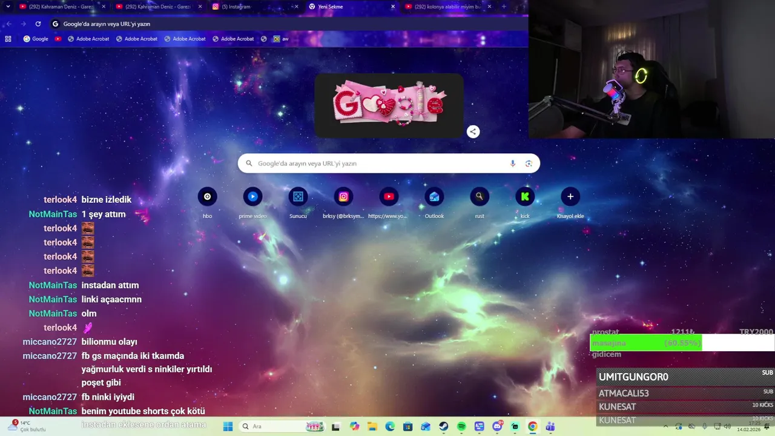775x436 pixels.
Task: Click the ATMACALI53 SUB alert entry
Action: pos(685,393)
